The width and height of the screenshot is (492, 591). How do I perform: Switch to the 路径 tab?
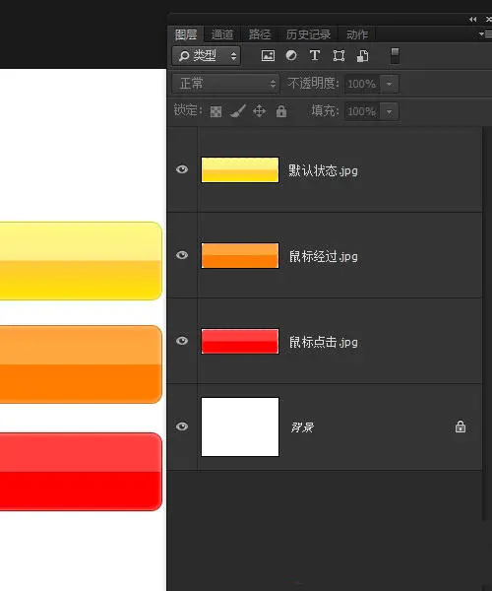point(260,34)
